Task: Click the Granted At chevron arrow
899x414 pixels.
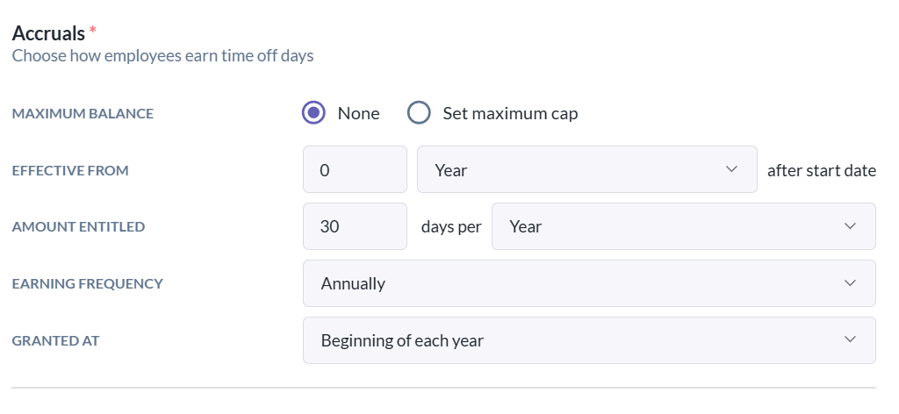Action: tap(850, 340)
